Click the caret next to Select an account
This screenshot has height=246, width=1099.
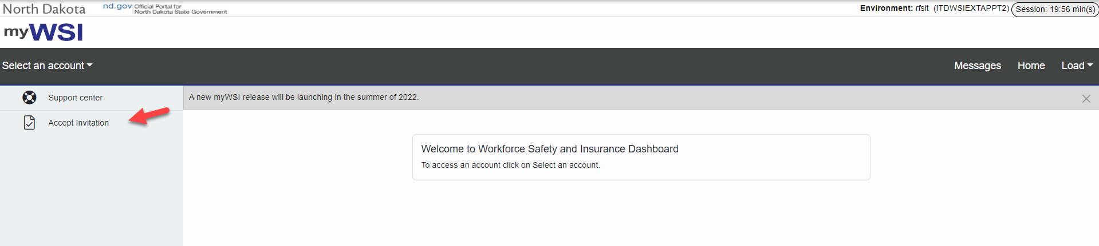[89, 65]
